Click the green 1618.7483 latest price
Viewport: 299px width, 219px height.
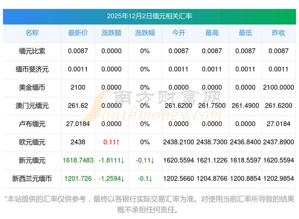78,161
